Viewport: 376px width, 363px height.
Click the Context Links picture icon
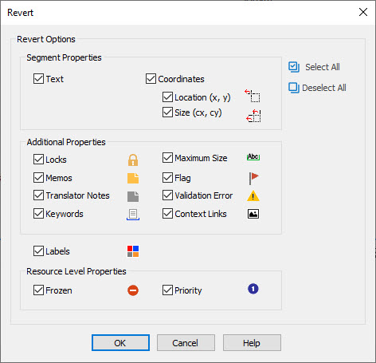tap(253, 214)
